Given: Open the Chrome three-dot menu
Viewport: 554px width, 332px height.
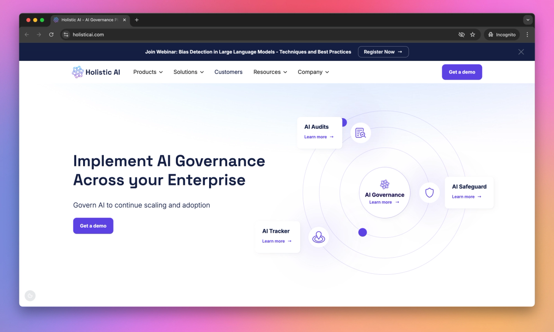Looking at the screenshot, I should 527,35.
